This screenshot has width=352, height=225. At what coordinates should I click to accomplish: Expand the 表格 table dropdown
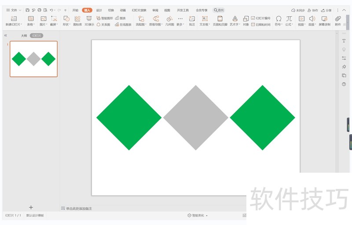[30, 20]
